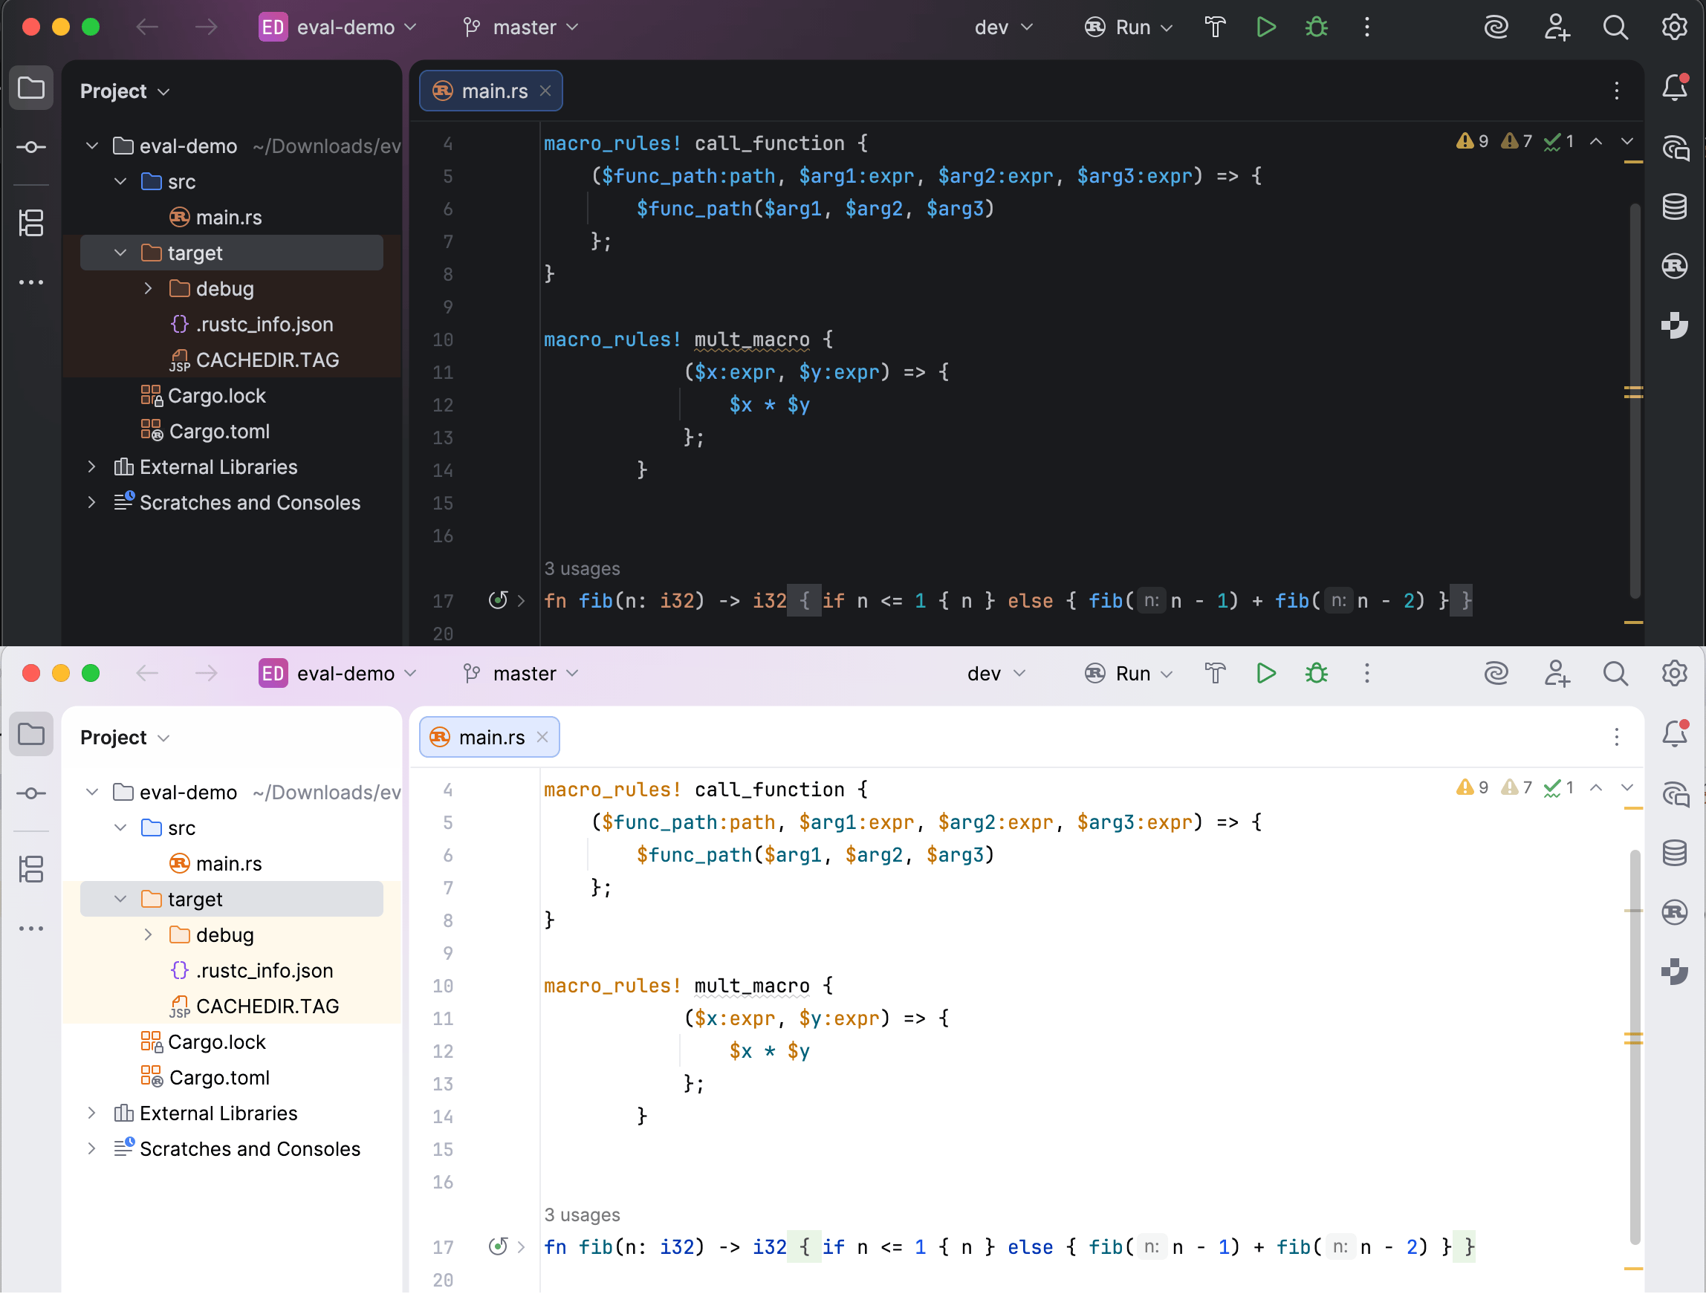Expand debug folder in dark IDE project tree
1706x1294 pixels.
coord(148,288)
